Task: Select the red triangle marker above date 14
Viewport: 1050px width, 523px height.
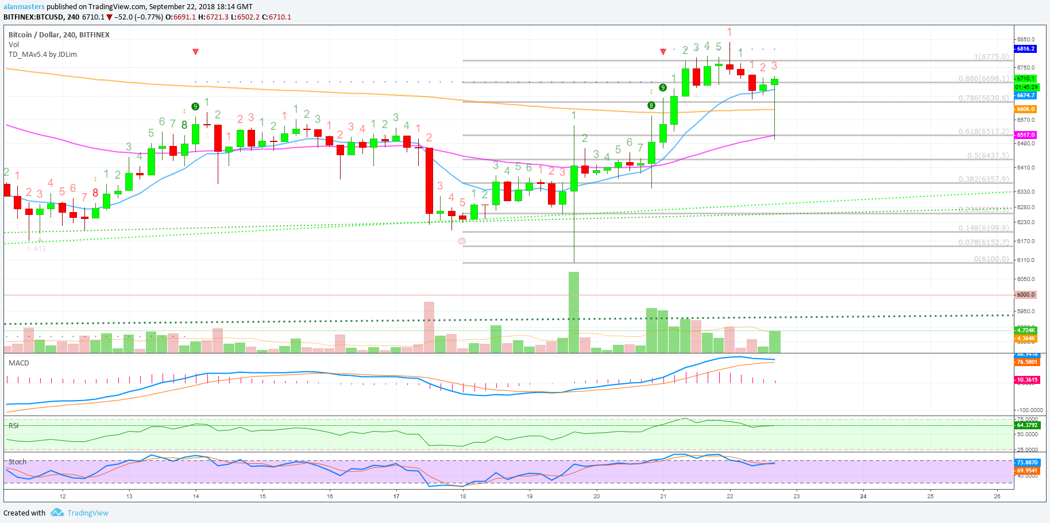Action: [x=196, y=52]
